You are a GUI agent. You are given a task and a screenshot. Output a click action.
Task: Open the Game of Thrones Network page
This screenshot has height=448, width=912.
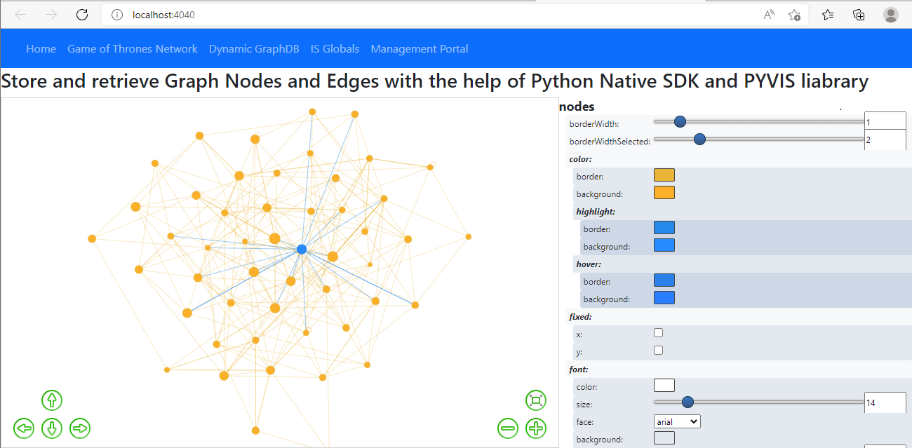(133, 49)
